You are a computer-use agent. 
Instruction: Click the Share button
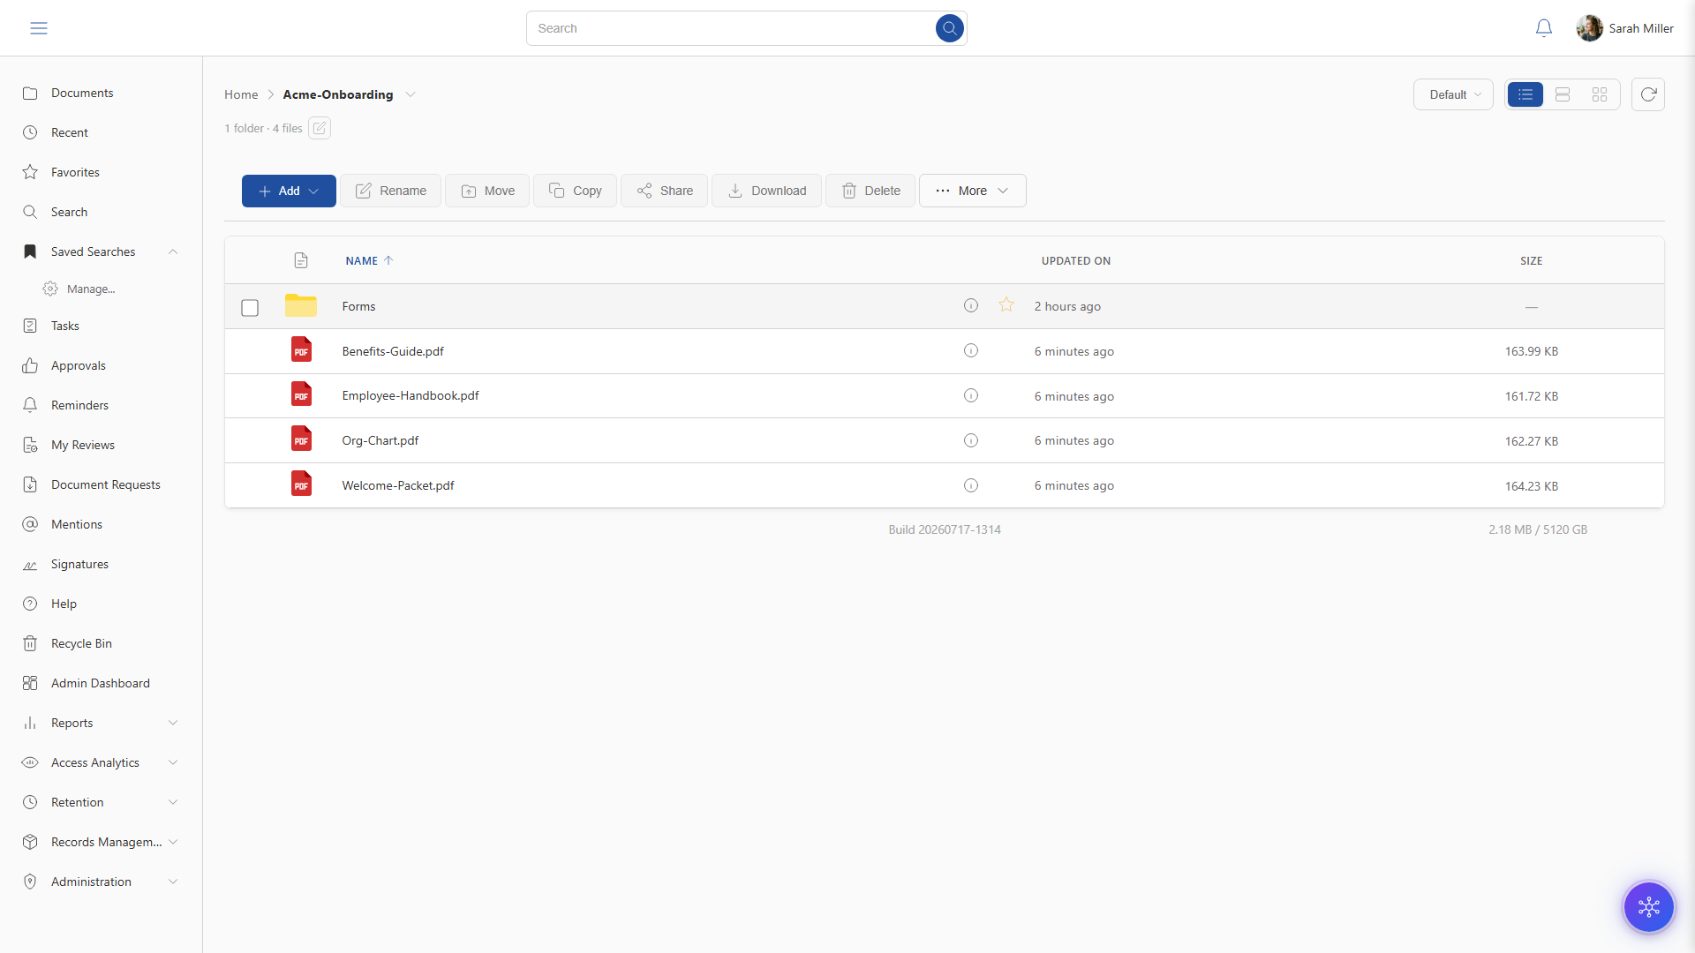click(664, 191)
